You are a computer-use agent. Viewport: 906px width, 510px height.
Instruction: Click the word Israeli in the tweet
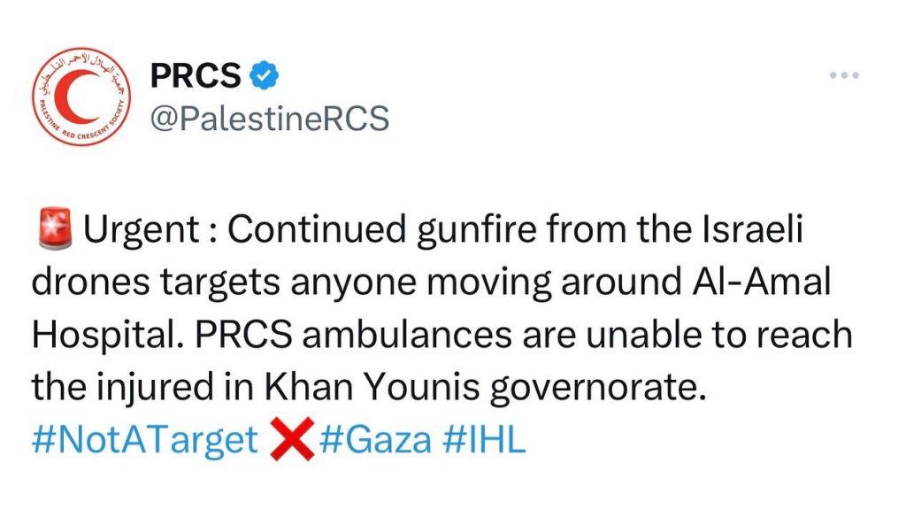(752, 229)
